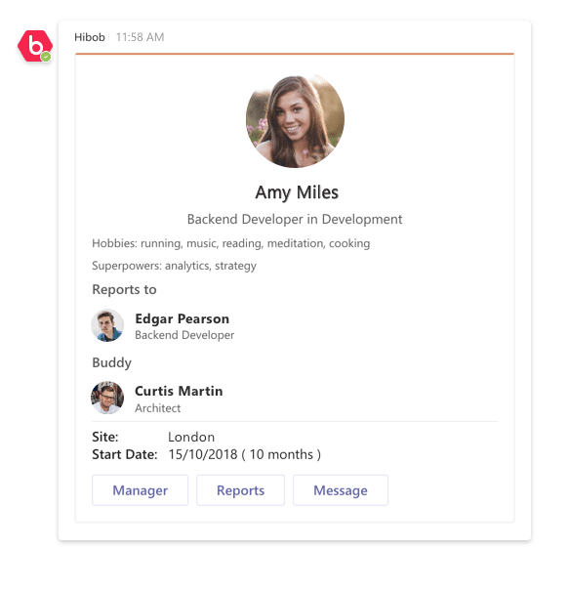Viewport: 569px width, 590px height.
Task: Click the Site: label
Action: [x=105, y=438]
